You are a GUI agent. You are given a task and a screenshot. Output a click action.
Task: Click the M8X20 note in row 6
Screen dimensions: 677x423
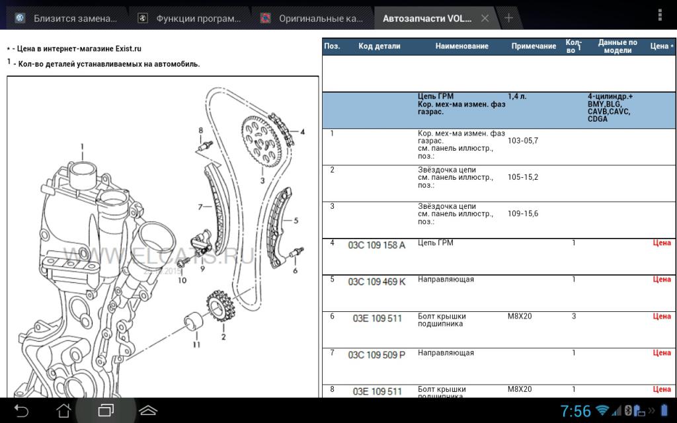click(520, 316)
